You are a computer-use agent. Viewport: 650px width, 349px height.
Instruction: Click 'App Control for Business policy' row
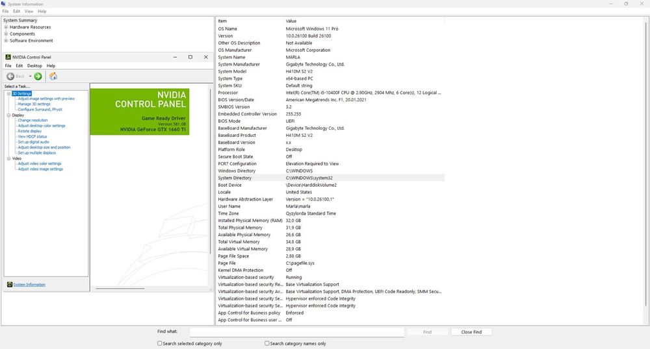(x=330, y=313)
